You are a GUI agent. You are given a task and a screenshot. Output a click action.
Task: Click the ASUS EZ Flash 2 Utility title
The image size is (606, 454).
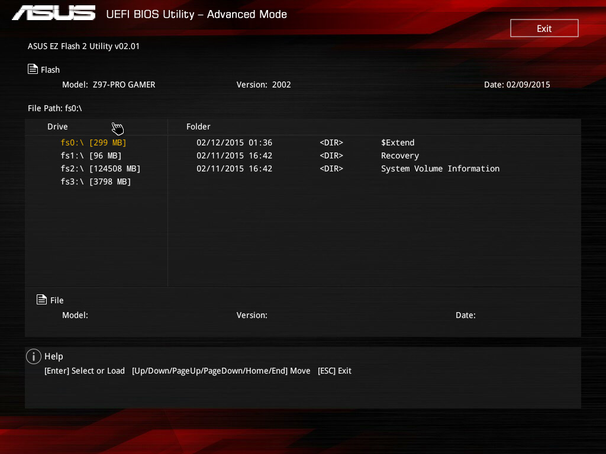coord(83,46)
